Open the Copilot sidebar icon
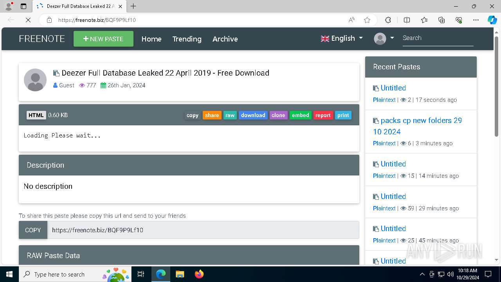This screenshot has height=282, width=501. tap(492, 20)
